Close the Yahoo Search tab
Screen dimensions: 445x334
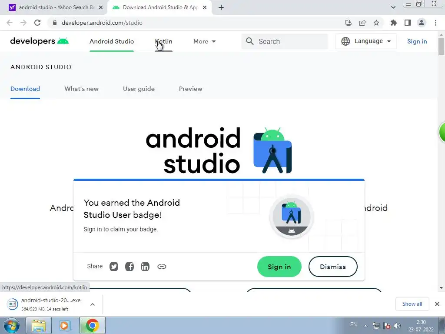101,8
